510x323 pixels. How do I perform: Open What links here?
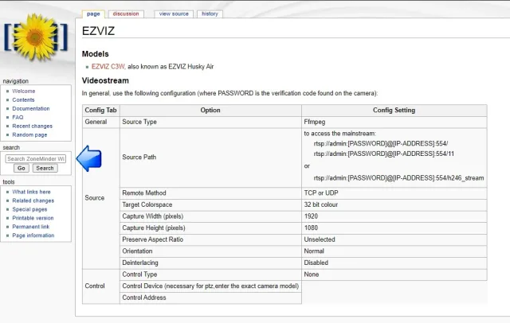[31, 192]
